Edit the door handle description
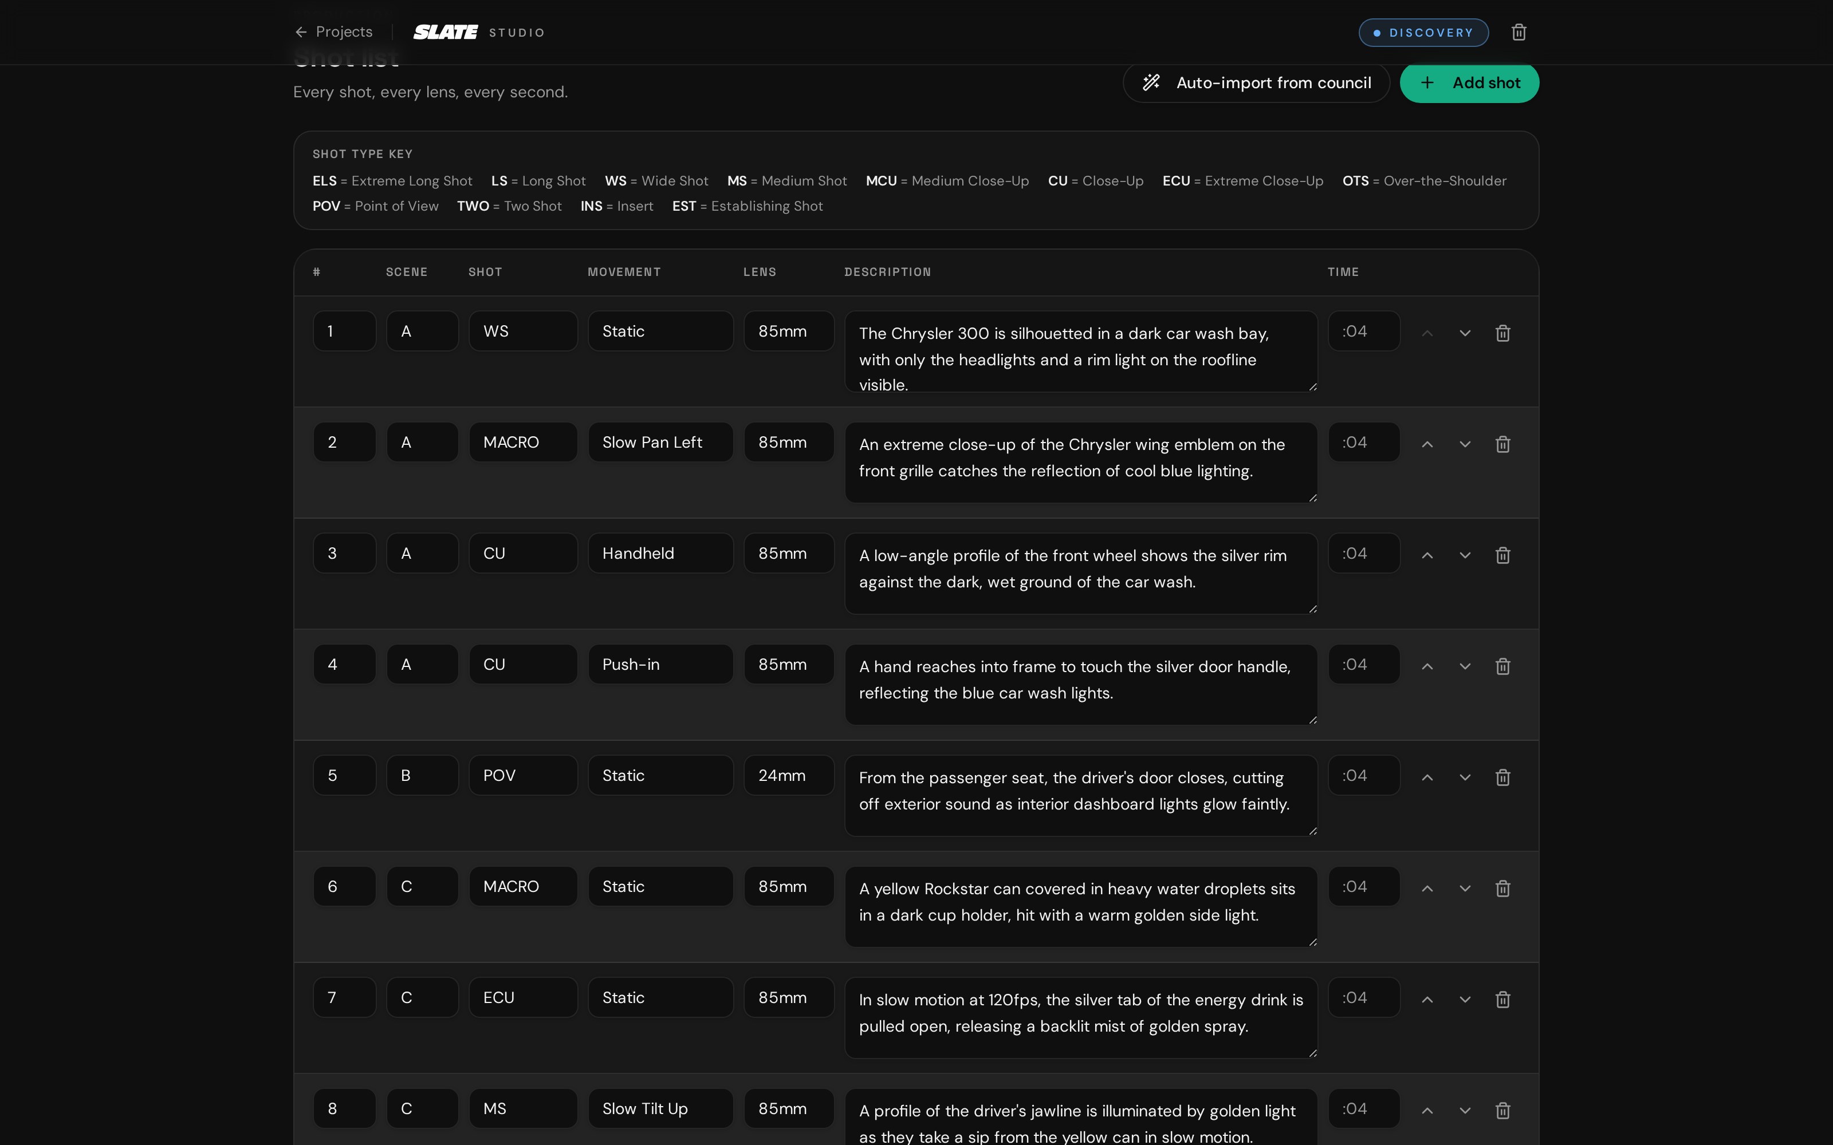Viewport: 1833px width, 1145px height. [x=1081, y=685]
